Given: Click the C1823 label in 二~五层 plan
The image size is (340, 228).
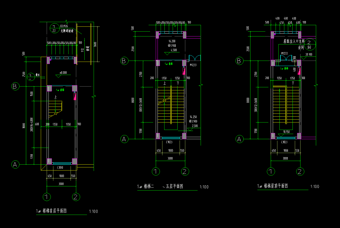Looking at the screenshot, I should tap(169, 142).
